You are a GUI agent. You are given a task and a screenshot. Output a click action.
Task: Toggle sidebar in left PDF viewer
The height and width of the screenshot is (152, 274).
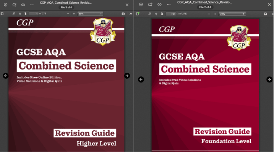point(2,14)
